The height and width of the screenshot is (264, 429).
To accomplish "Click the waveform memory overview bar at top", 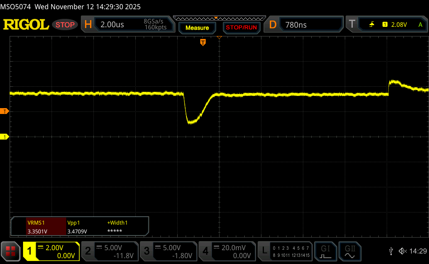I will click(x=219, y=18).
